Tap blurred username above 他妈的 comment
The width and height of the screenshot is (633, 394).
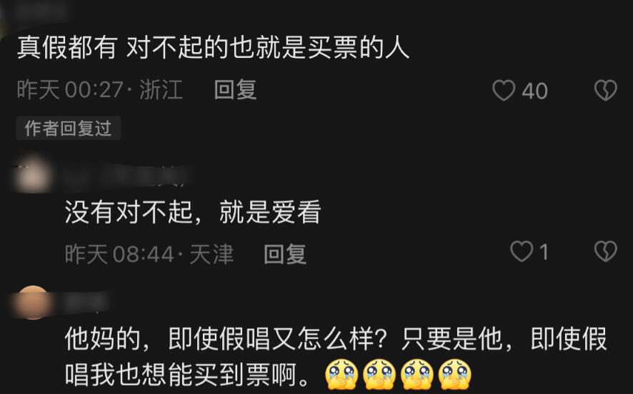86,302
